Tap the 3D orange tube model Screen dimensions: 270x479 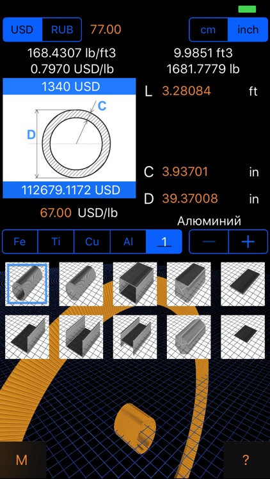[135, 428]
